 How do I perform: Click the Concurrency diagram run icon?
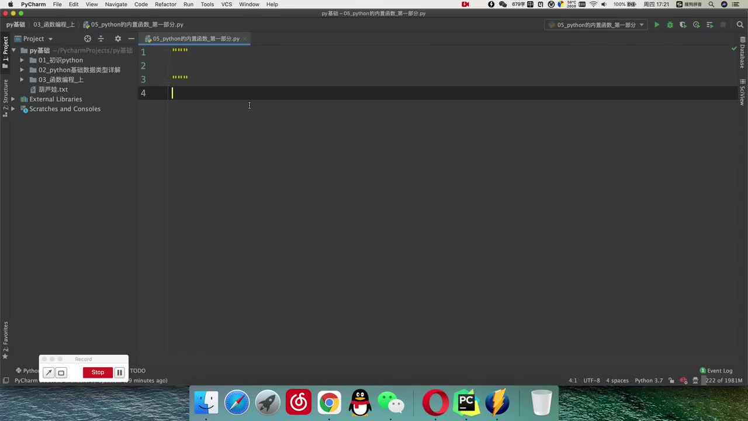(710, 25)
